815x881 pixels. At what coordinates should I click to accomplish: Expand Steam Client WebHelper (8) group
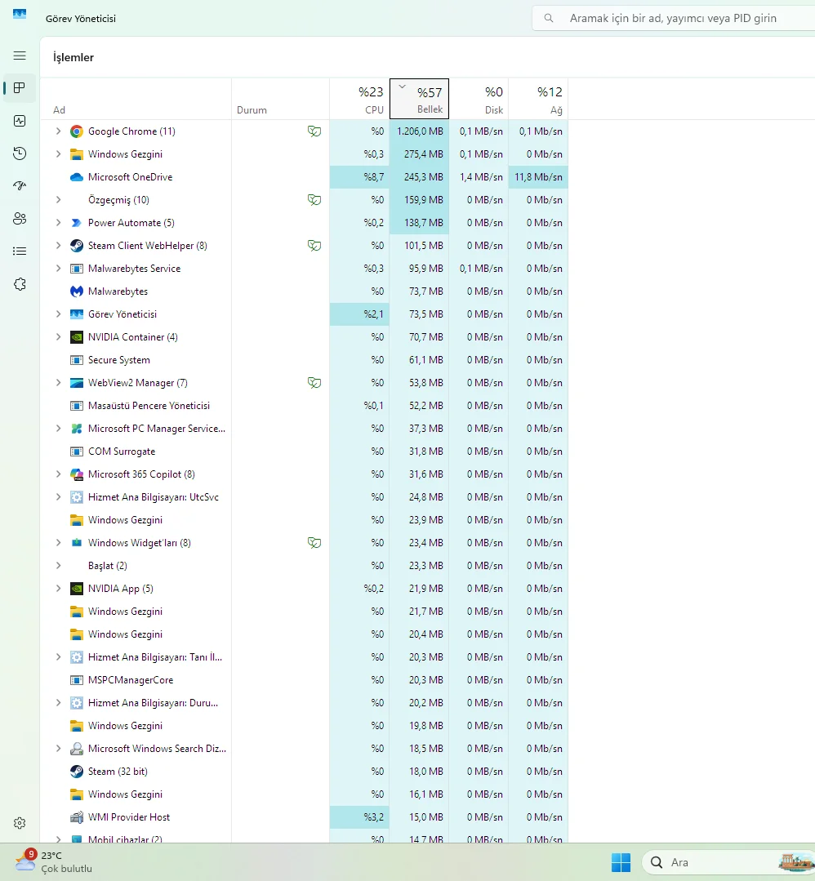[58, 246]
